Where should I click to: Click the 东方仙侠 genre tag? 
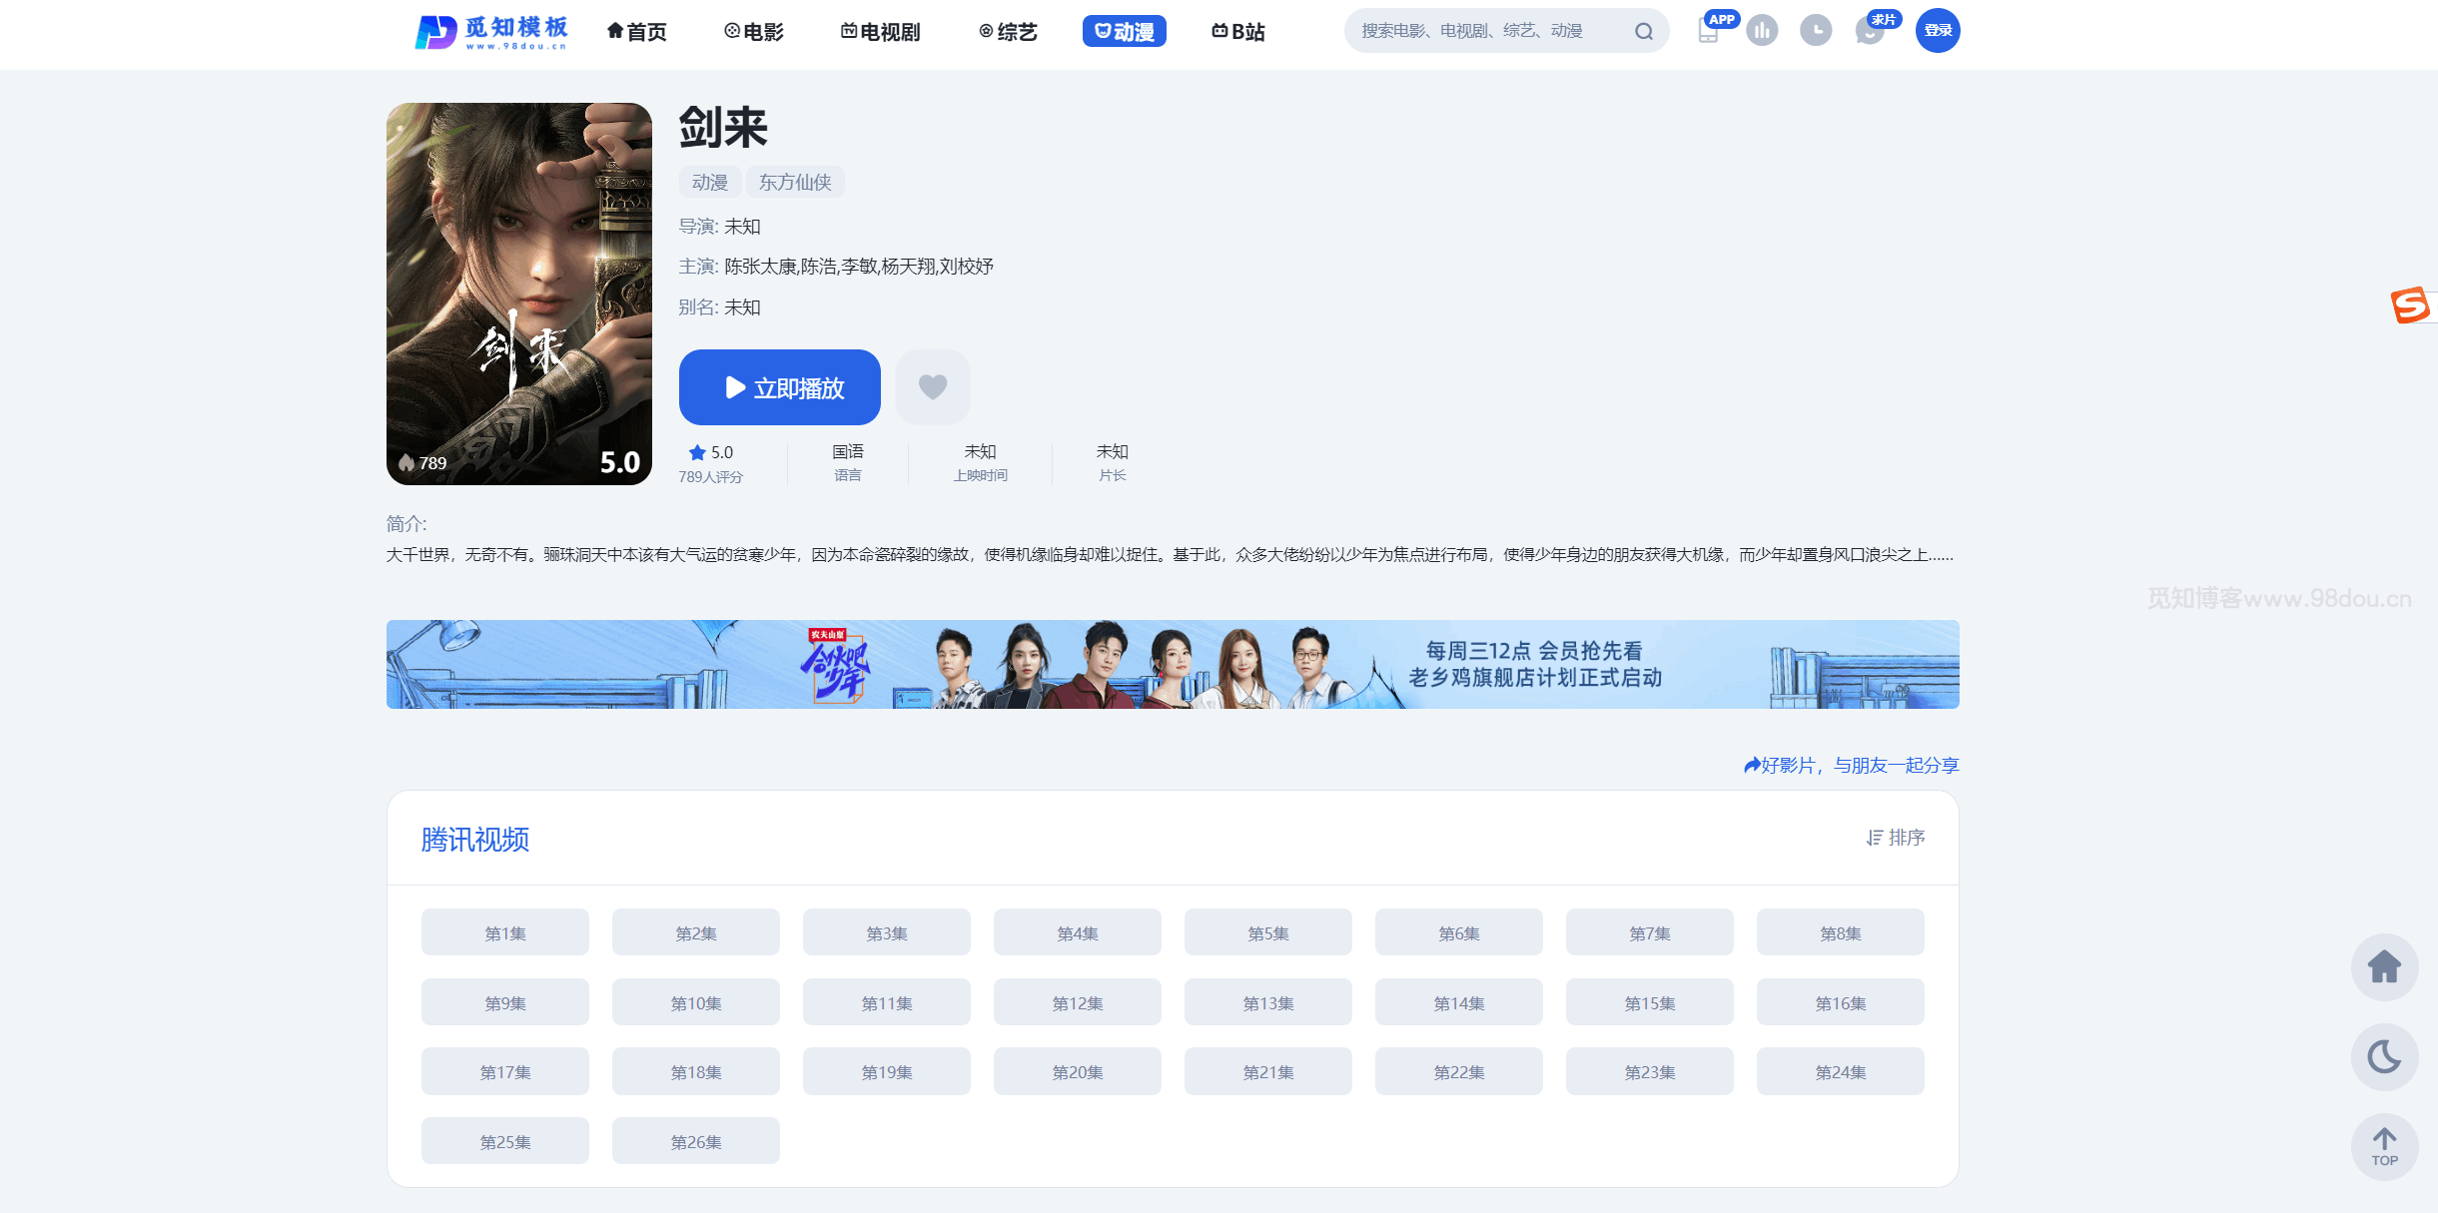(795, 182)
